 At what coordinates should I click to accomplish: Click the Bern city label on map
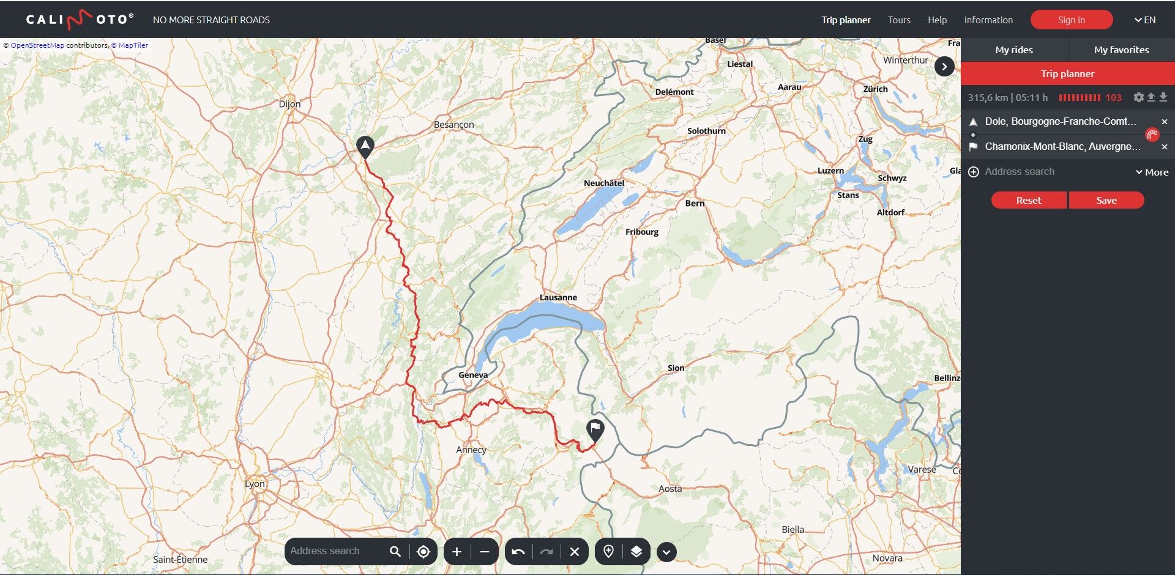(x=695, y=204)
